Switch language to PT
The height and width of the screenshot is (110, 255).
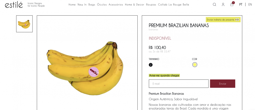click(x=241, y=5)
